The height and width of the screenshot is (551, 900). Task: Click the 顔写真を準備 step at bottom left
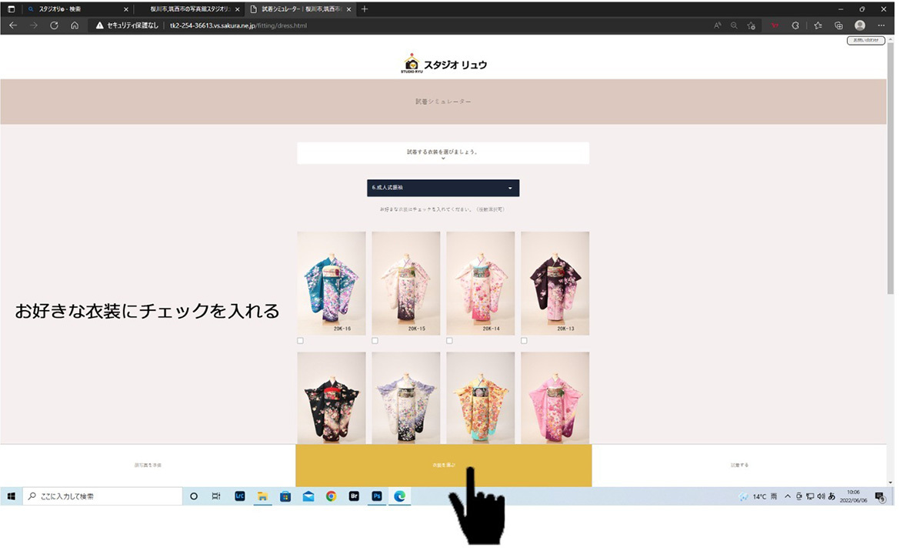(x=148, y=466)
